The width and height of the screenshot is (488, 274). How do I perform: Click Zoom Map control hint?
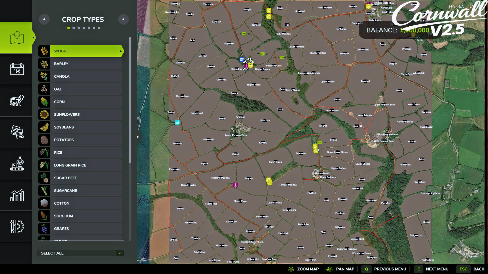303,269
